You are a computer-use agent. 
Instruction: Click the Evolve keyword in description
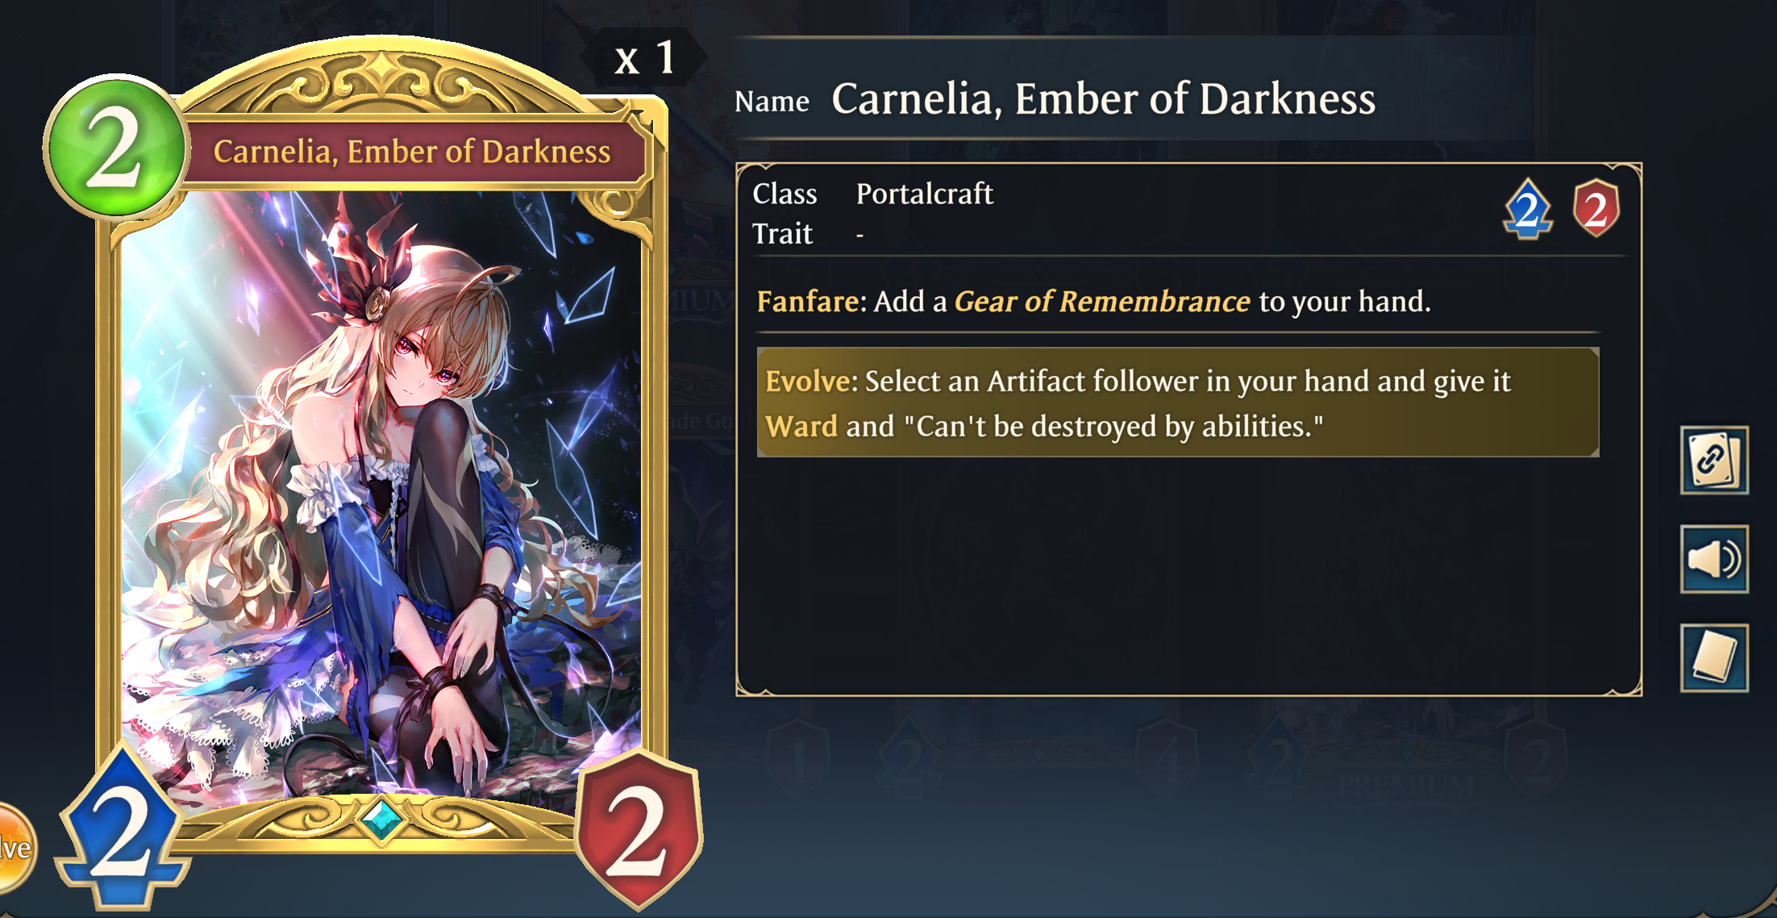807,381
